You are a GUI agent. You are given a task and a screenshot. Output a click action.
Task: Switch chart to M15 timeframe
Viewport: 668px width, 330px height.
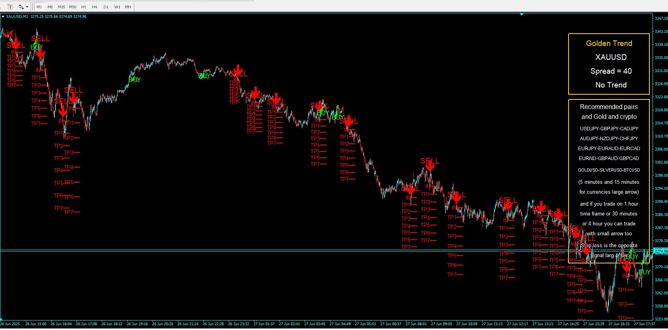[61, 7]
